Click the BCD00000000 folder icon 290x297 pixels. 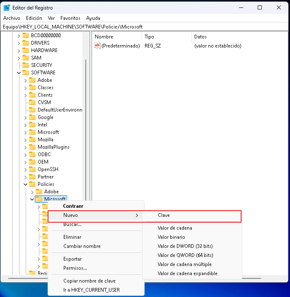(26, 36)
